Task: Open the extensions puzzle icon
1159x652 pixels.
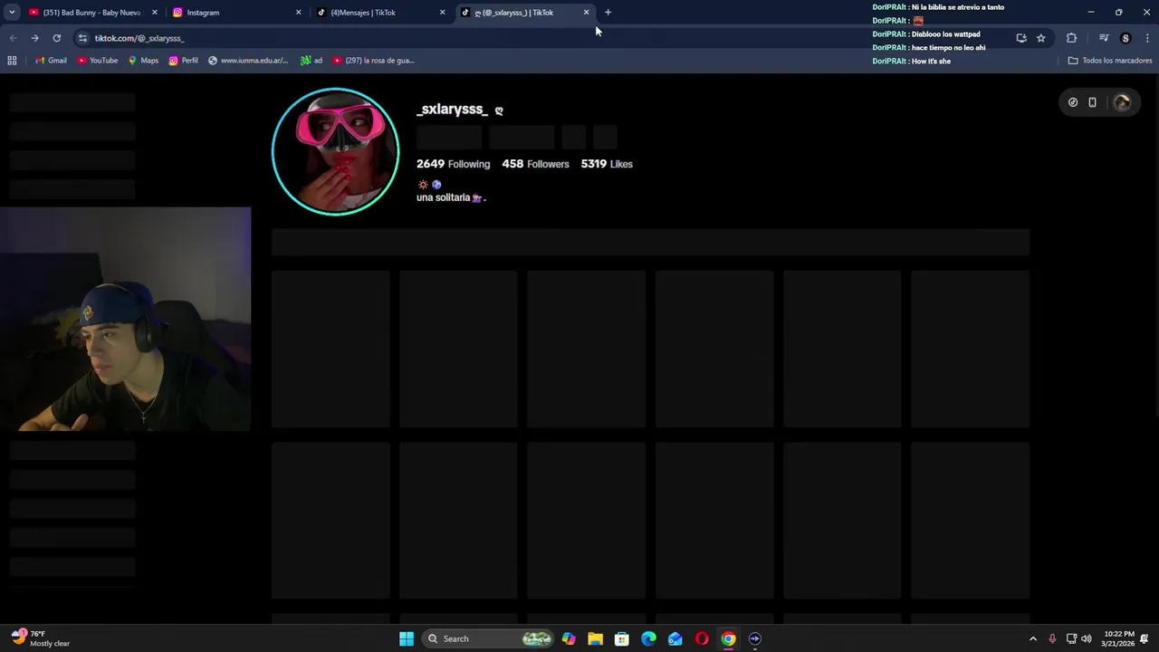Action: [1071, 38]
